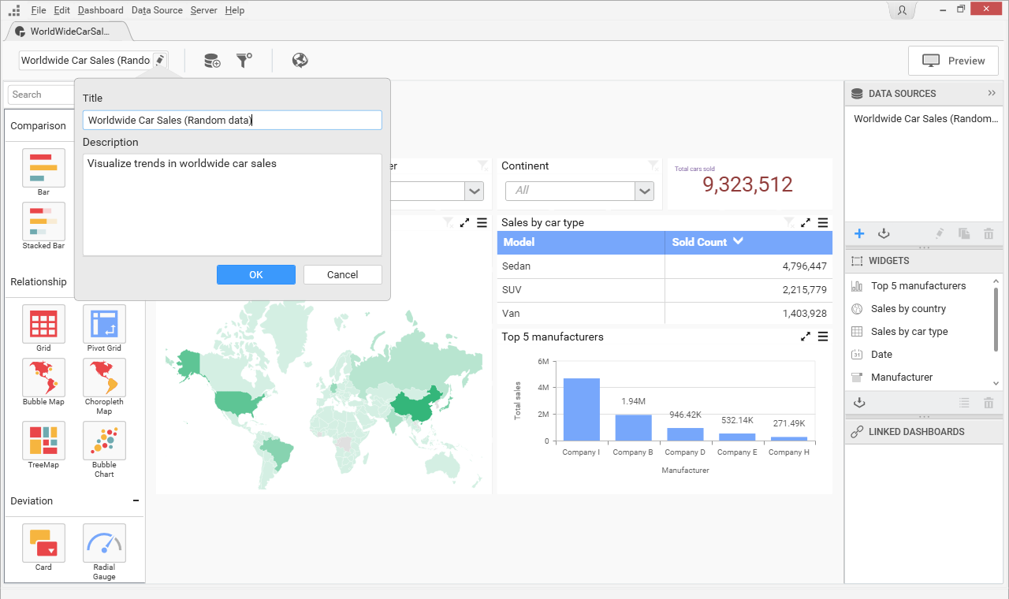1009x599 pixels.
Task: Click the app logo icon in menu bar
Action: tap(13, 10)
